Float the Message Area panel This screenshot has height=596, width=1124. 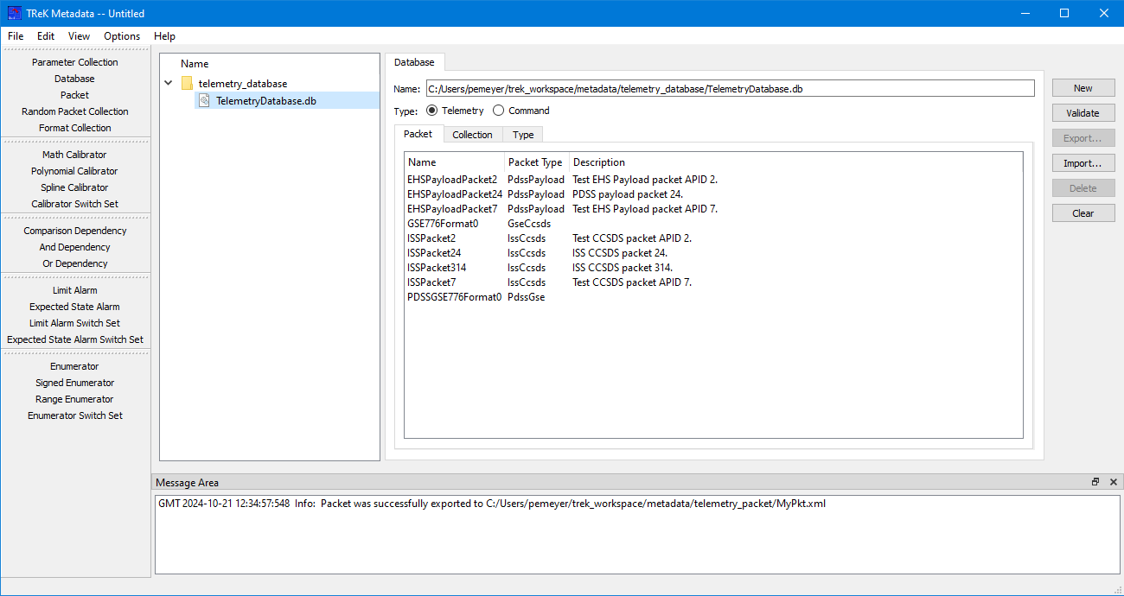(1095, 482)
